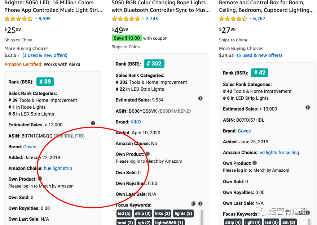This screenshot has height=225, width=317.
Task: Expand rating chevron beside 9,595 reviews
Action: [36, 19]
